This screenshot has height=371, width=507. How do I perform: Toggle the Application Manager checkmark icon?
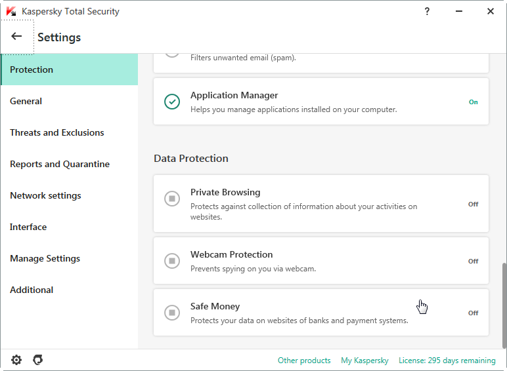(x=171, y=102)
